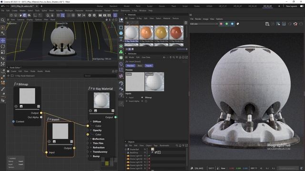This screenshot has height=171, width=305.
Task: Expand the Translucency section in node
Action: point(91,152)
